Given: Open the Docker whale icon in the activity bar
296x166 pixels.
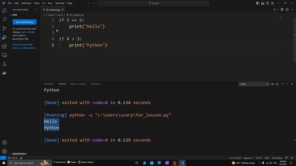Looking at the screenshot, I should 4,73.
